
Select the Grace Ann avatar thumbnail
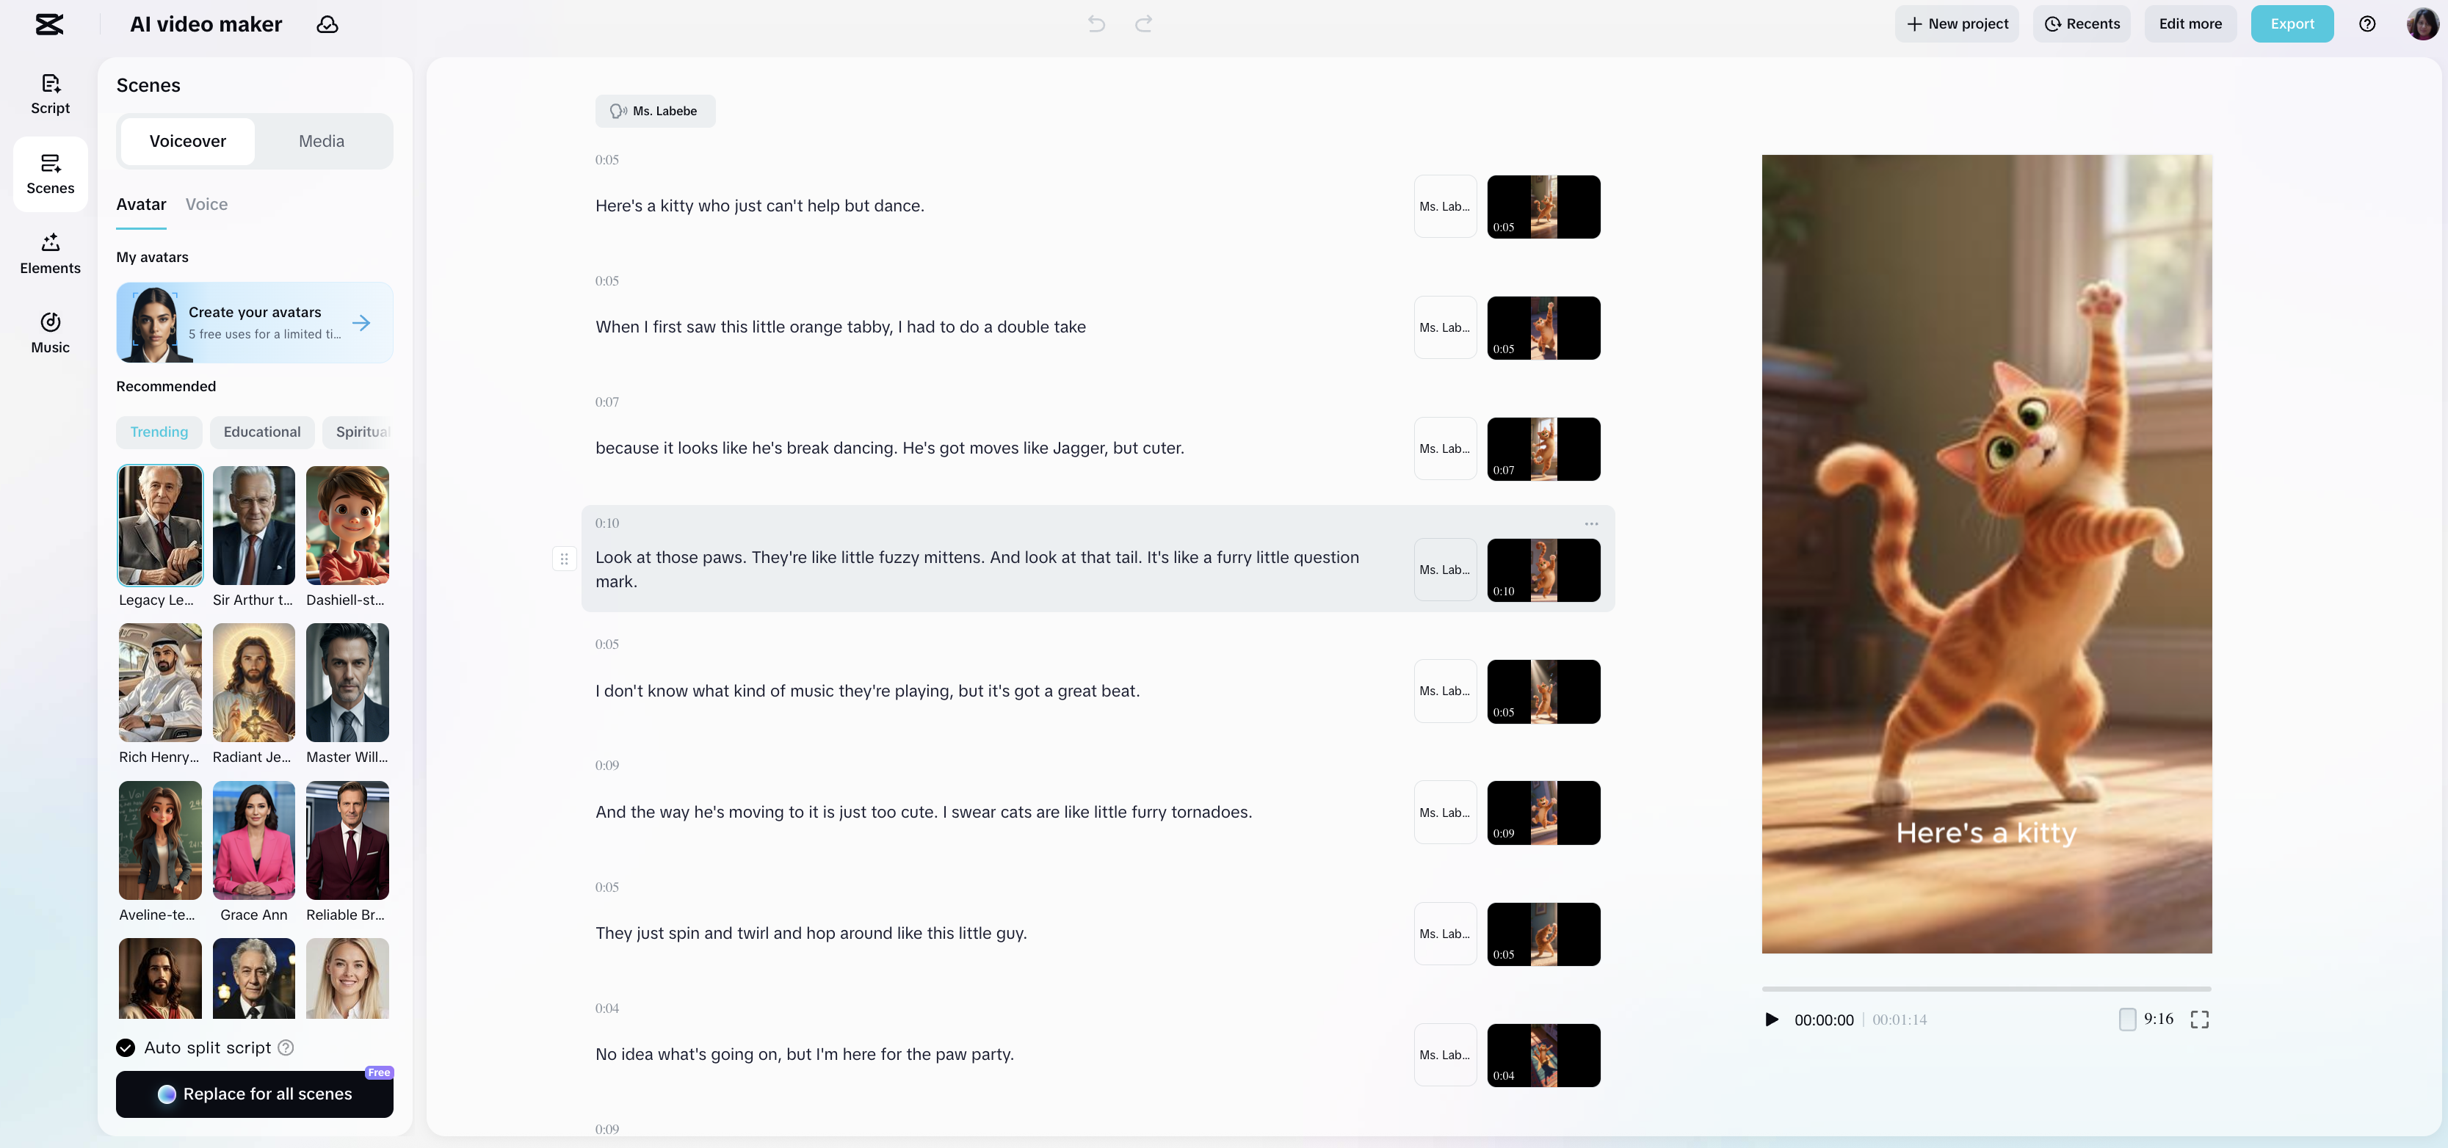pyautogui.click(x=254, y=840)
